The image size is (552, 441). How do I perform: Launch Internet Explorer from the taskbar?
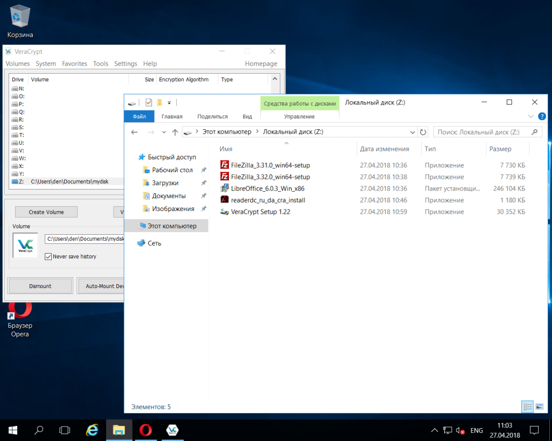point(92,430)
